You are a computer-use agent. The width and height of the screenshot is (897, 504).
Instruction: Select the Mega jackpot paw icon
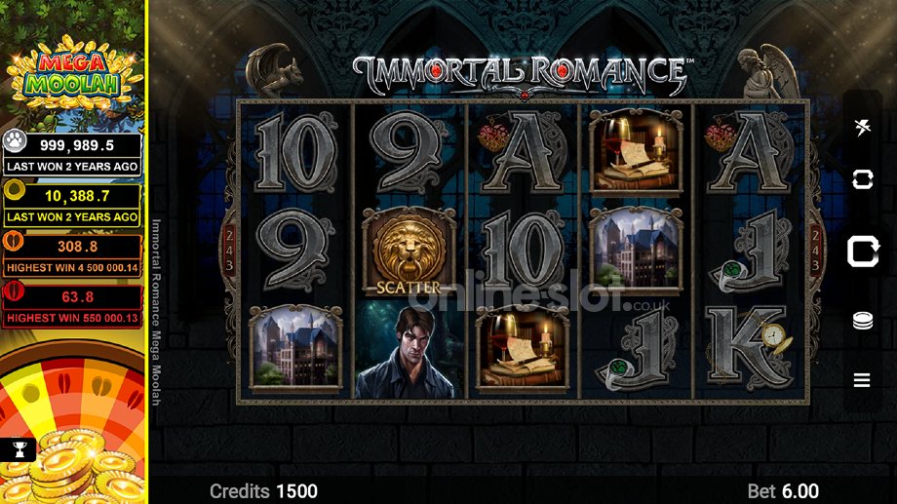(15, 140)
